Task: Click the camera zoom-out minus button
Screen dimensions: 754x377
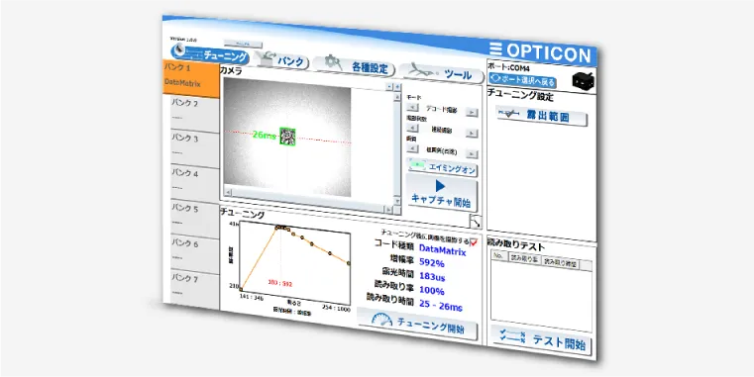Action: click(x=390, y=86)
